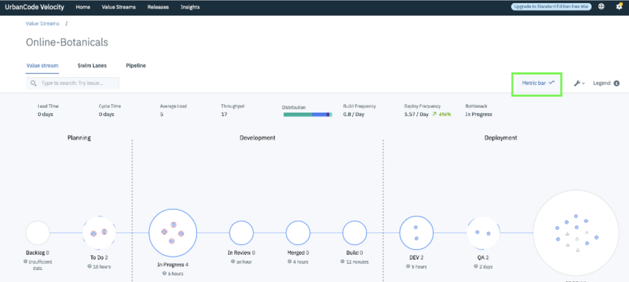Click the wrench tools icon
Viewport: 629px width, 282px height.
pyautogui.click(x=577, y=83)
